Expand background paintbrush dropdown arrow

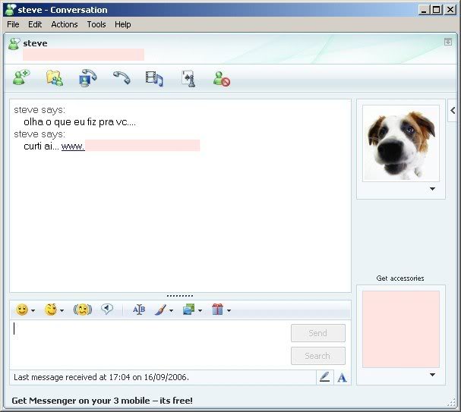pyautogui.click(x=171, y=310)
